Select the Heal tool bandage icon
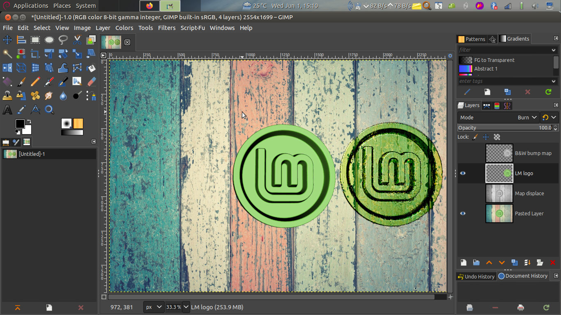The image size is (561, 315). coord(35,96)
